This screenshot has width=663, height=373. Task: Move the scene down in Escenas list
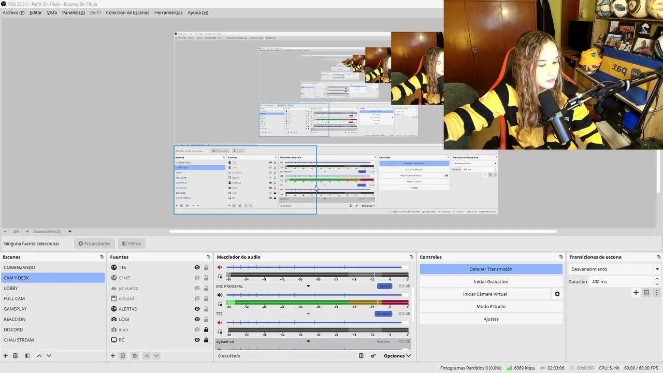click(x=49, y=356)
